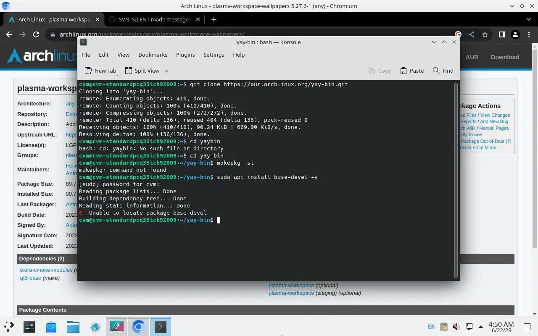Click the Arch Linux logo on webpage
This screenshot has width=538, height=336.
(42, 56)
